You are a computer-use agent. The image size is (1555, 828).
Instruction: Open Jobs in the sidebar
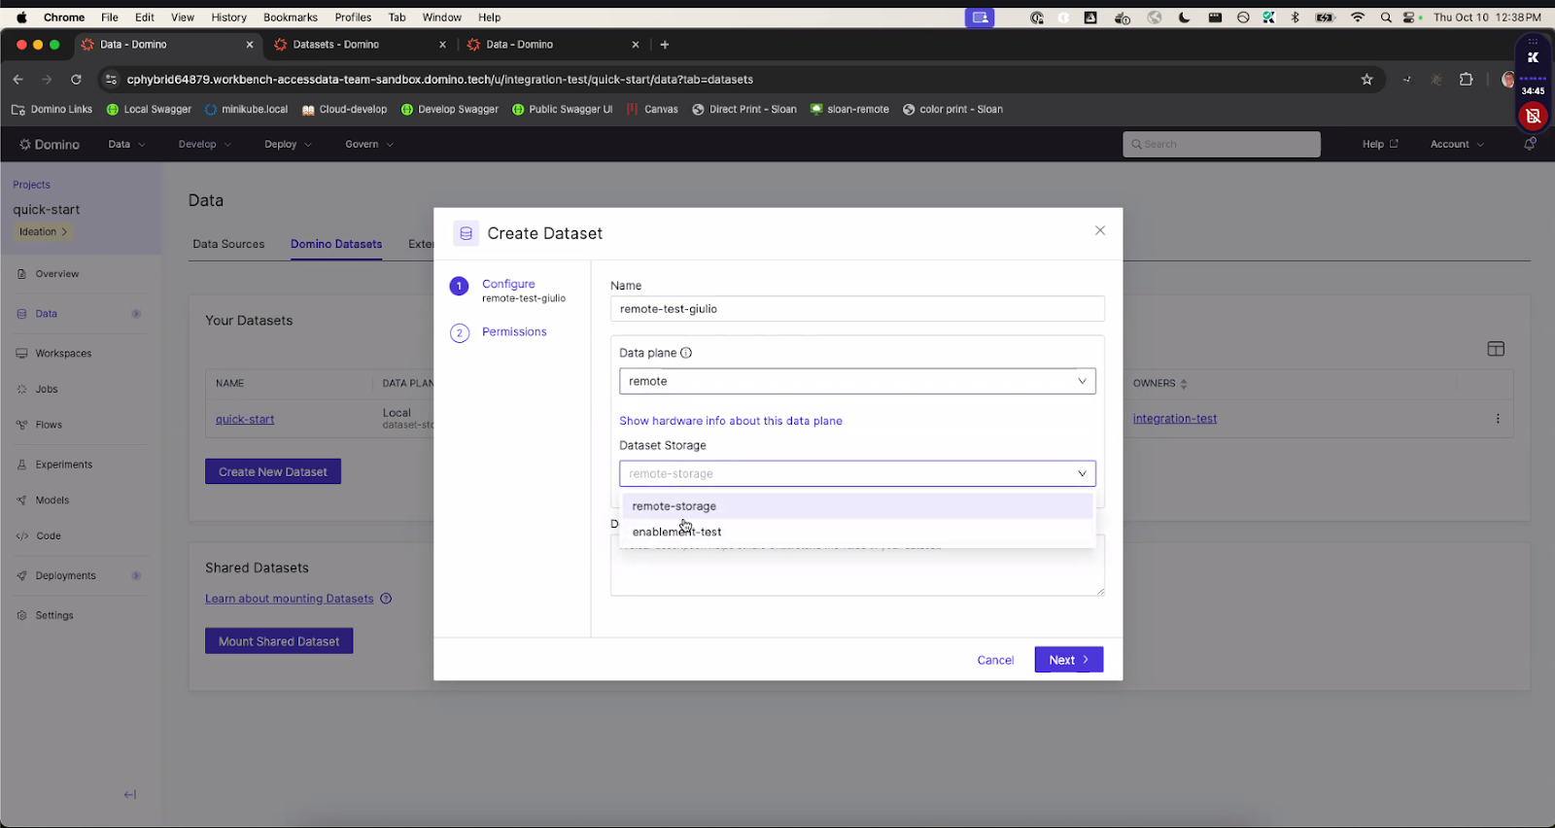click(47, 389)
